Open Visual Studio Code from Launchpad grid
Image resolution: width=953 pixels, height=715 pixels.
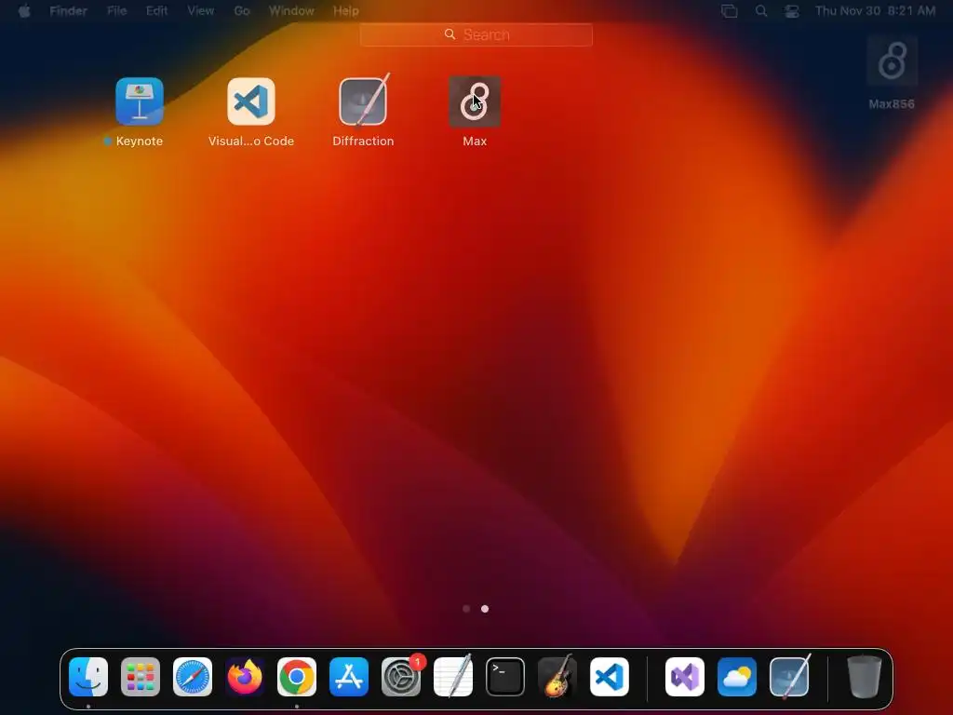251,101
